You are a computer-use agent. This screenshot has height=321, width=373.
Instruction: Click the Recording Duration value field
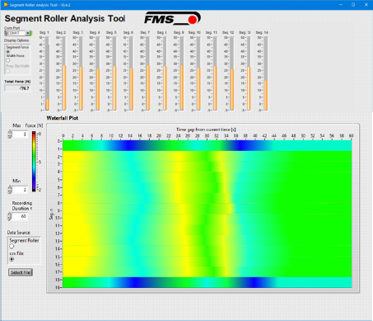(20, 216)
